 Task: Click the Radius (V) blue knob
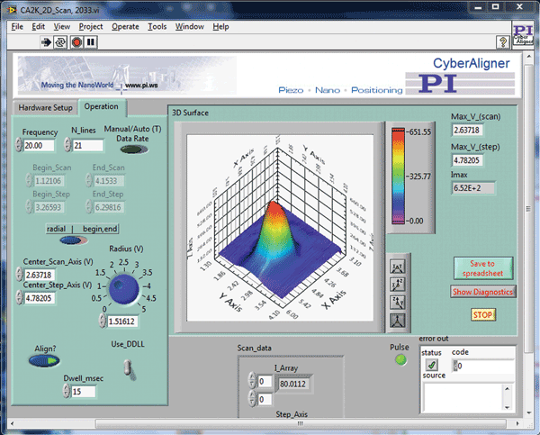[x=123, y=288]
